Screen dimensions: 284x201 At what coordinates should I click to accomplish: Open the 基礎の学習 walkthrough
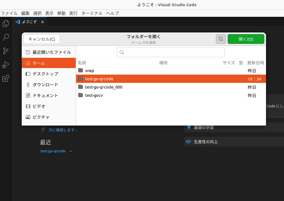234,127
